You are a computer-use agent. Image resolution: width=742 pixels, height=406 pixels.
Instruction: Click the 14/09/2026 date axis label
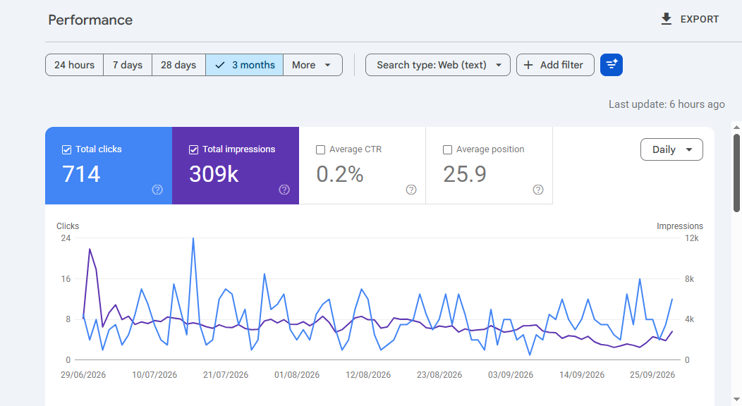582,375
